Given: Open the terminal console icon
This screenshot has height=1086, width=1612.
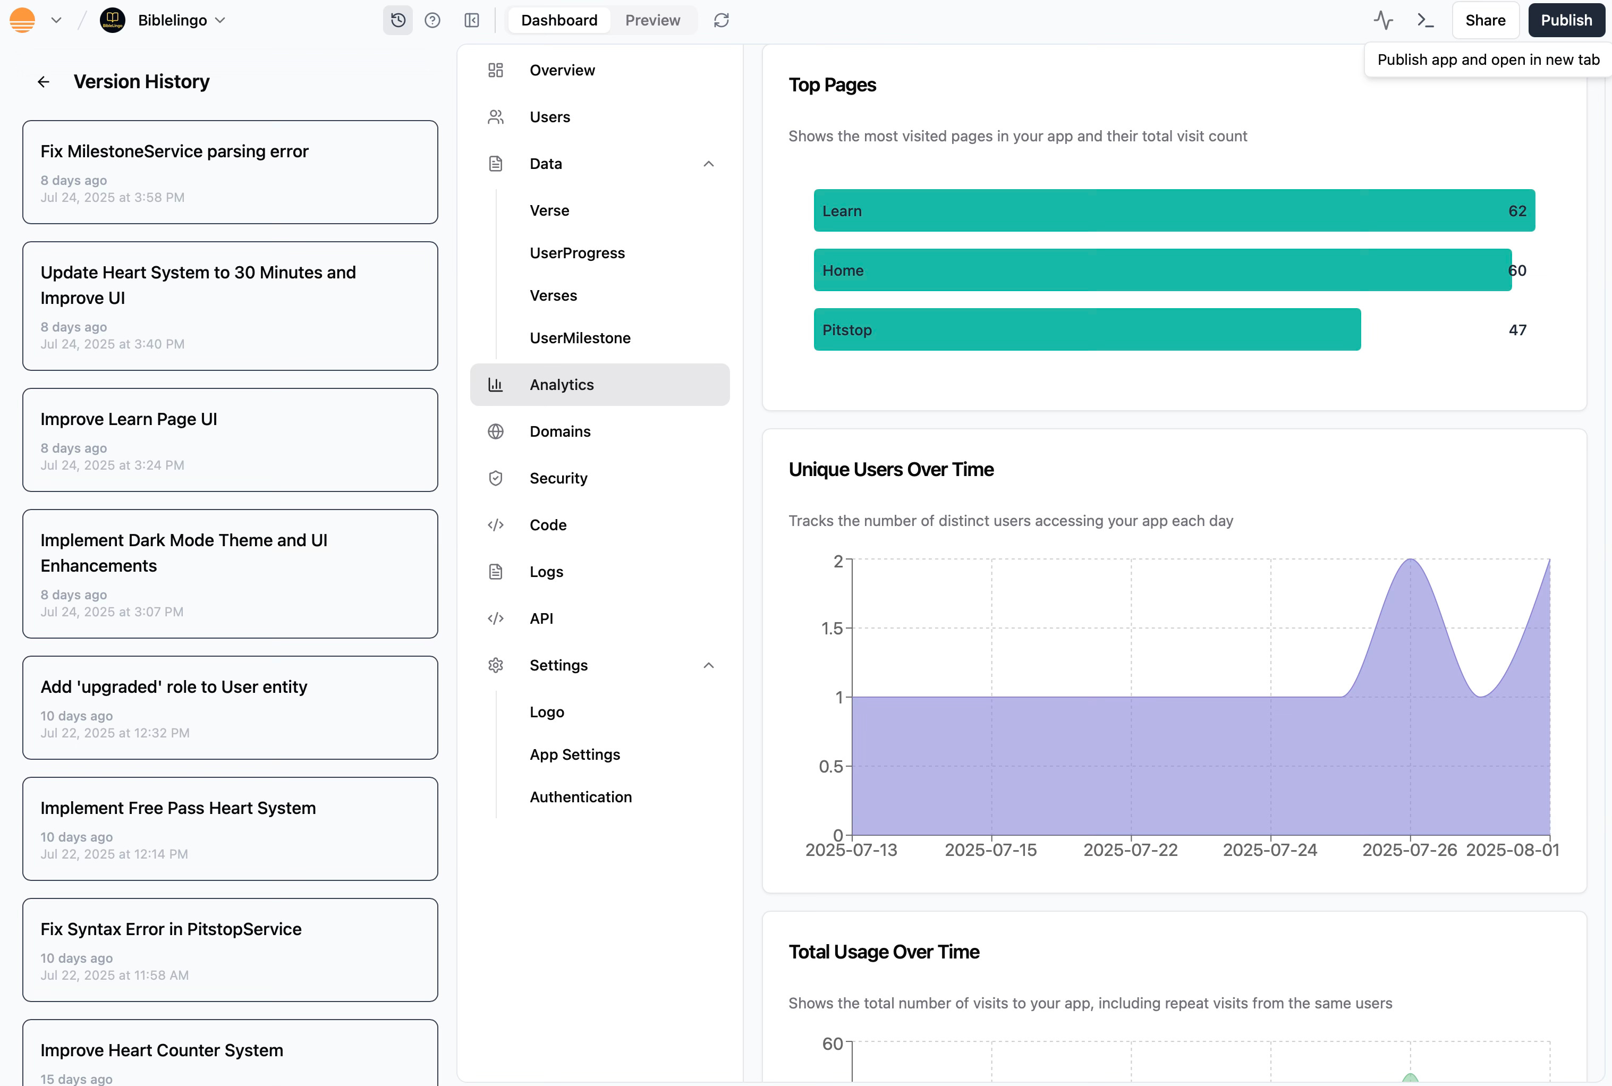Looking at the screenshot, I should pyautogui.click(x=1425, y=20).
